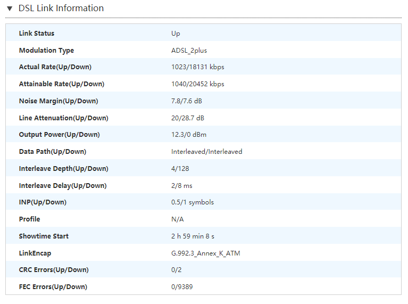The height and width of the screenshot is (304, 408).
Task: Click the DSL Link Information heading text
Action: pyautogui.click(x=61, y=9)
